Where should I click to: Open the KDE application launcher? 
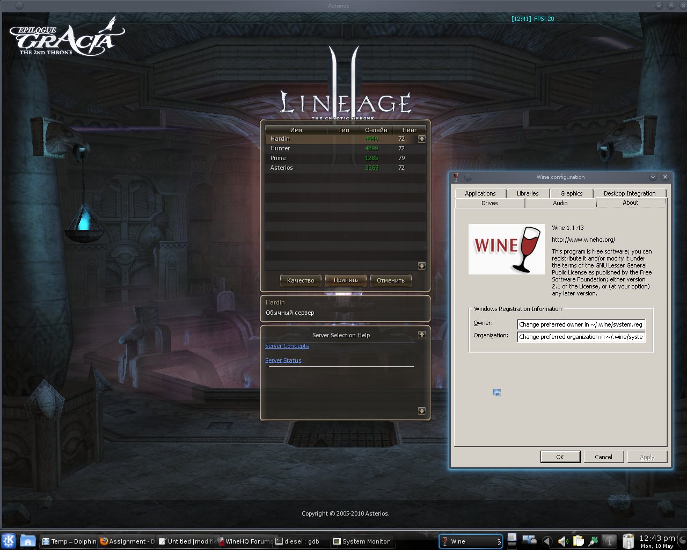(9, 540)
